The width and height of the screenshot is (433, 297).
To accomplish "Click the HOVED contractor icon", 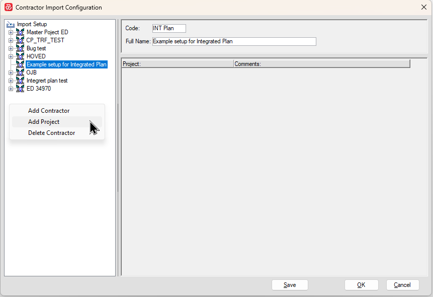I will [x=20, y=56].
